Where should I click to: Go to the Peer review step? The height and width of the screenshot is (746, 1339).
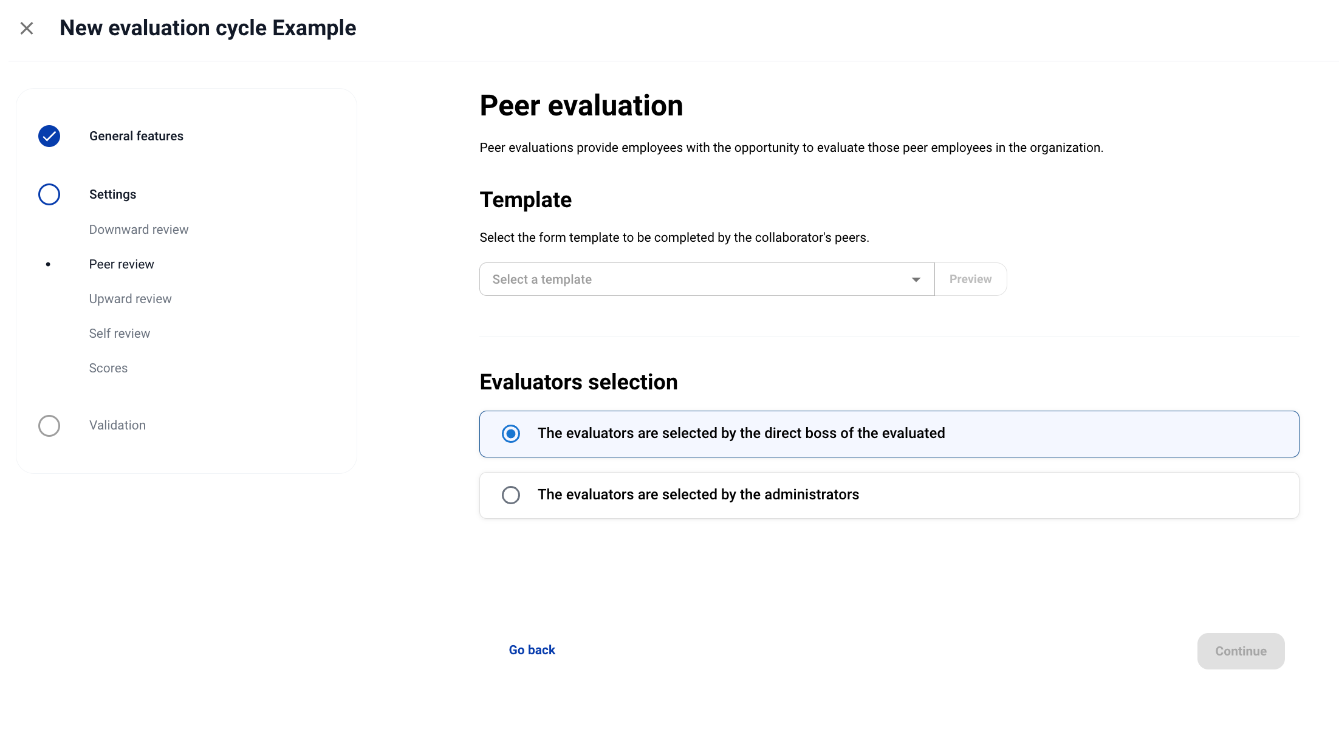pyautogui.click(x=122, y=264)
